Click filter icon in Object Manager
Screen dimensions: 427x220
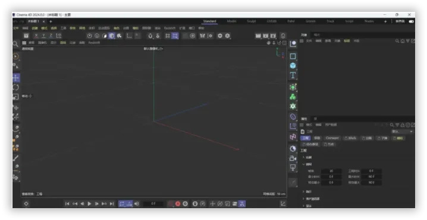pos(407,41)
